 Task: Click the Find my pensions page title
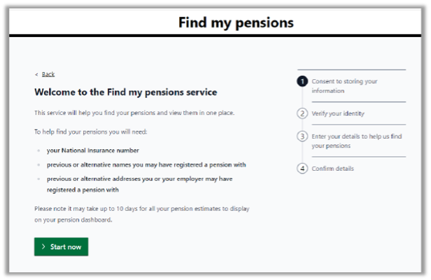click(x=236, y=22)
